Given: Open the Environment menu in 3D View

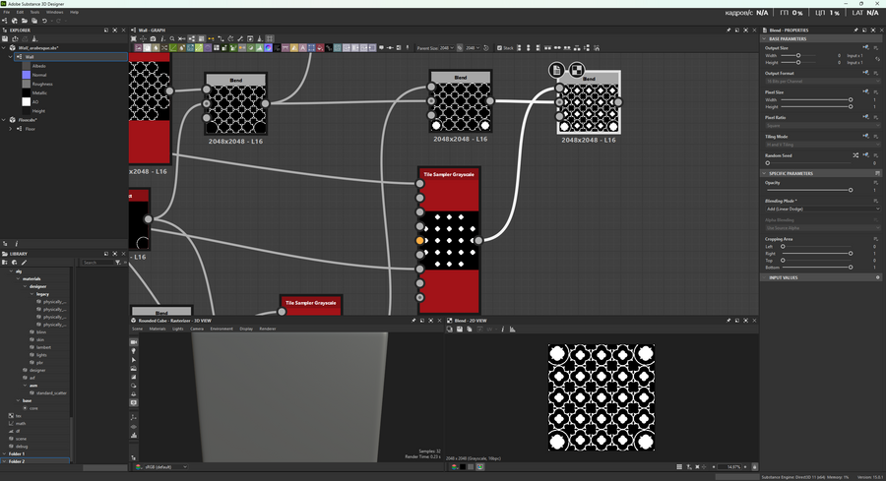Looking at the screenshot, I should click(221, 329).
